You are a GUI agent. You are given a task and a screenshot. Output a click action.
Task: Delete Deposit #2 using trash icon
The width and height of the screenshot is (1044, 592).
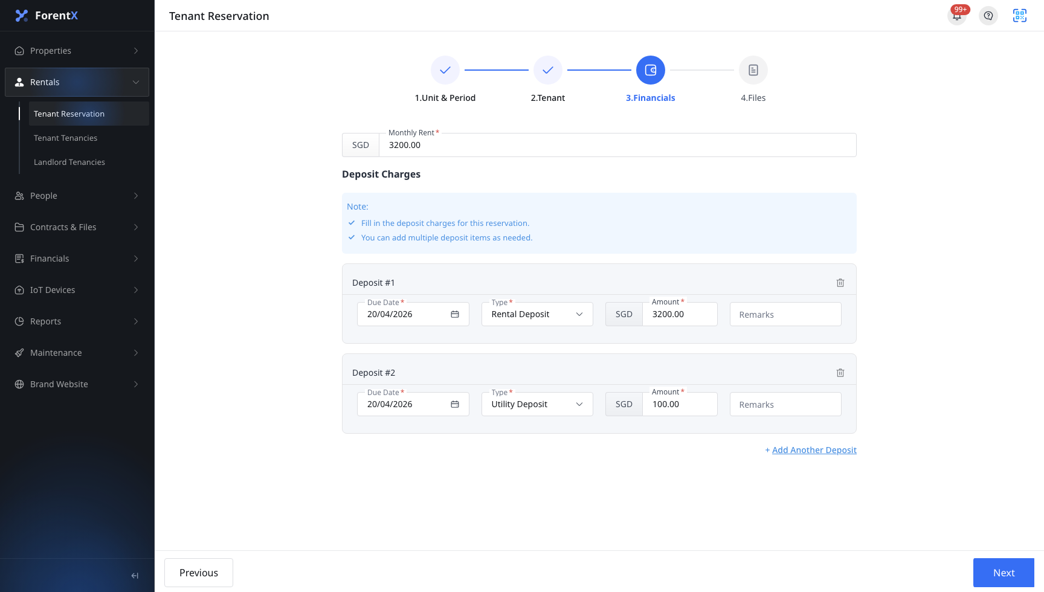pyautogui.click(x=840, y=373)
